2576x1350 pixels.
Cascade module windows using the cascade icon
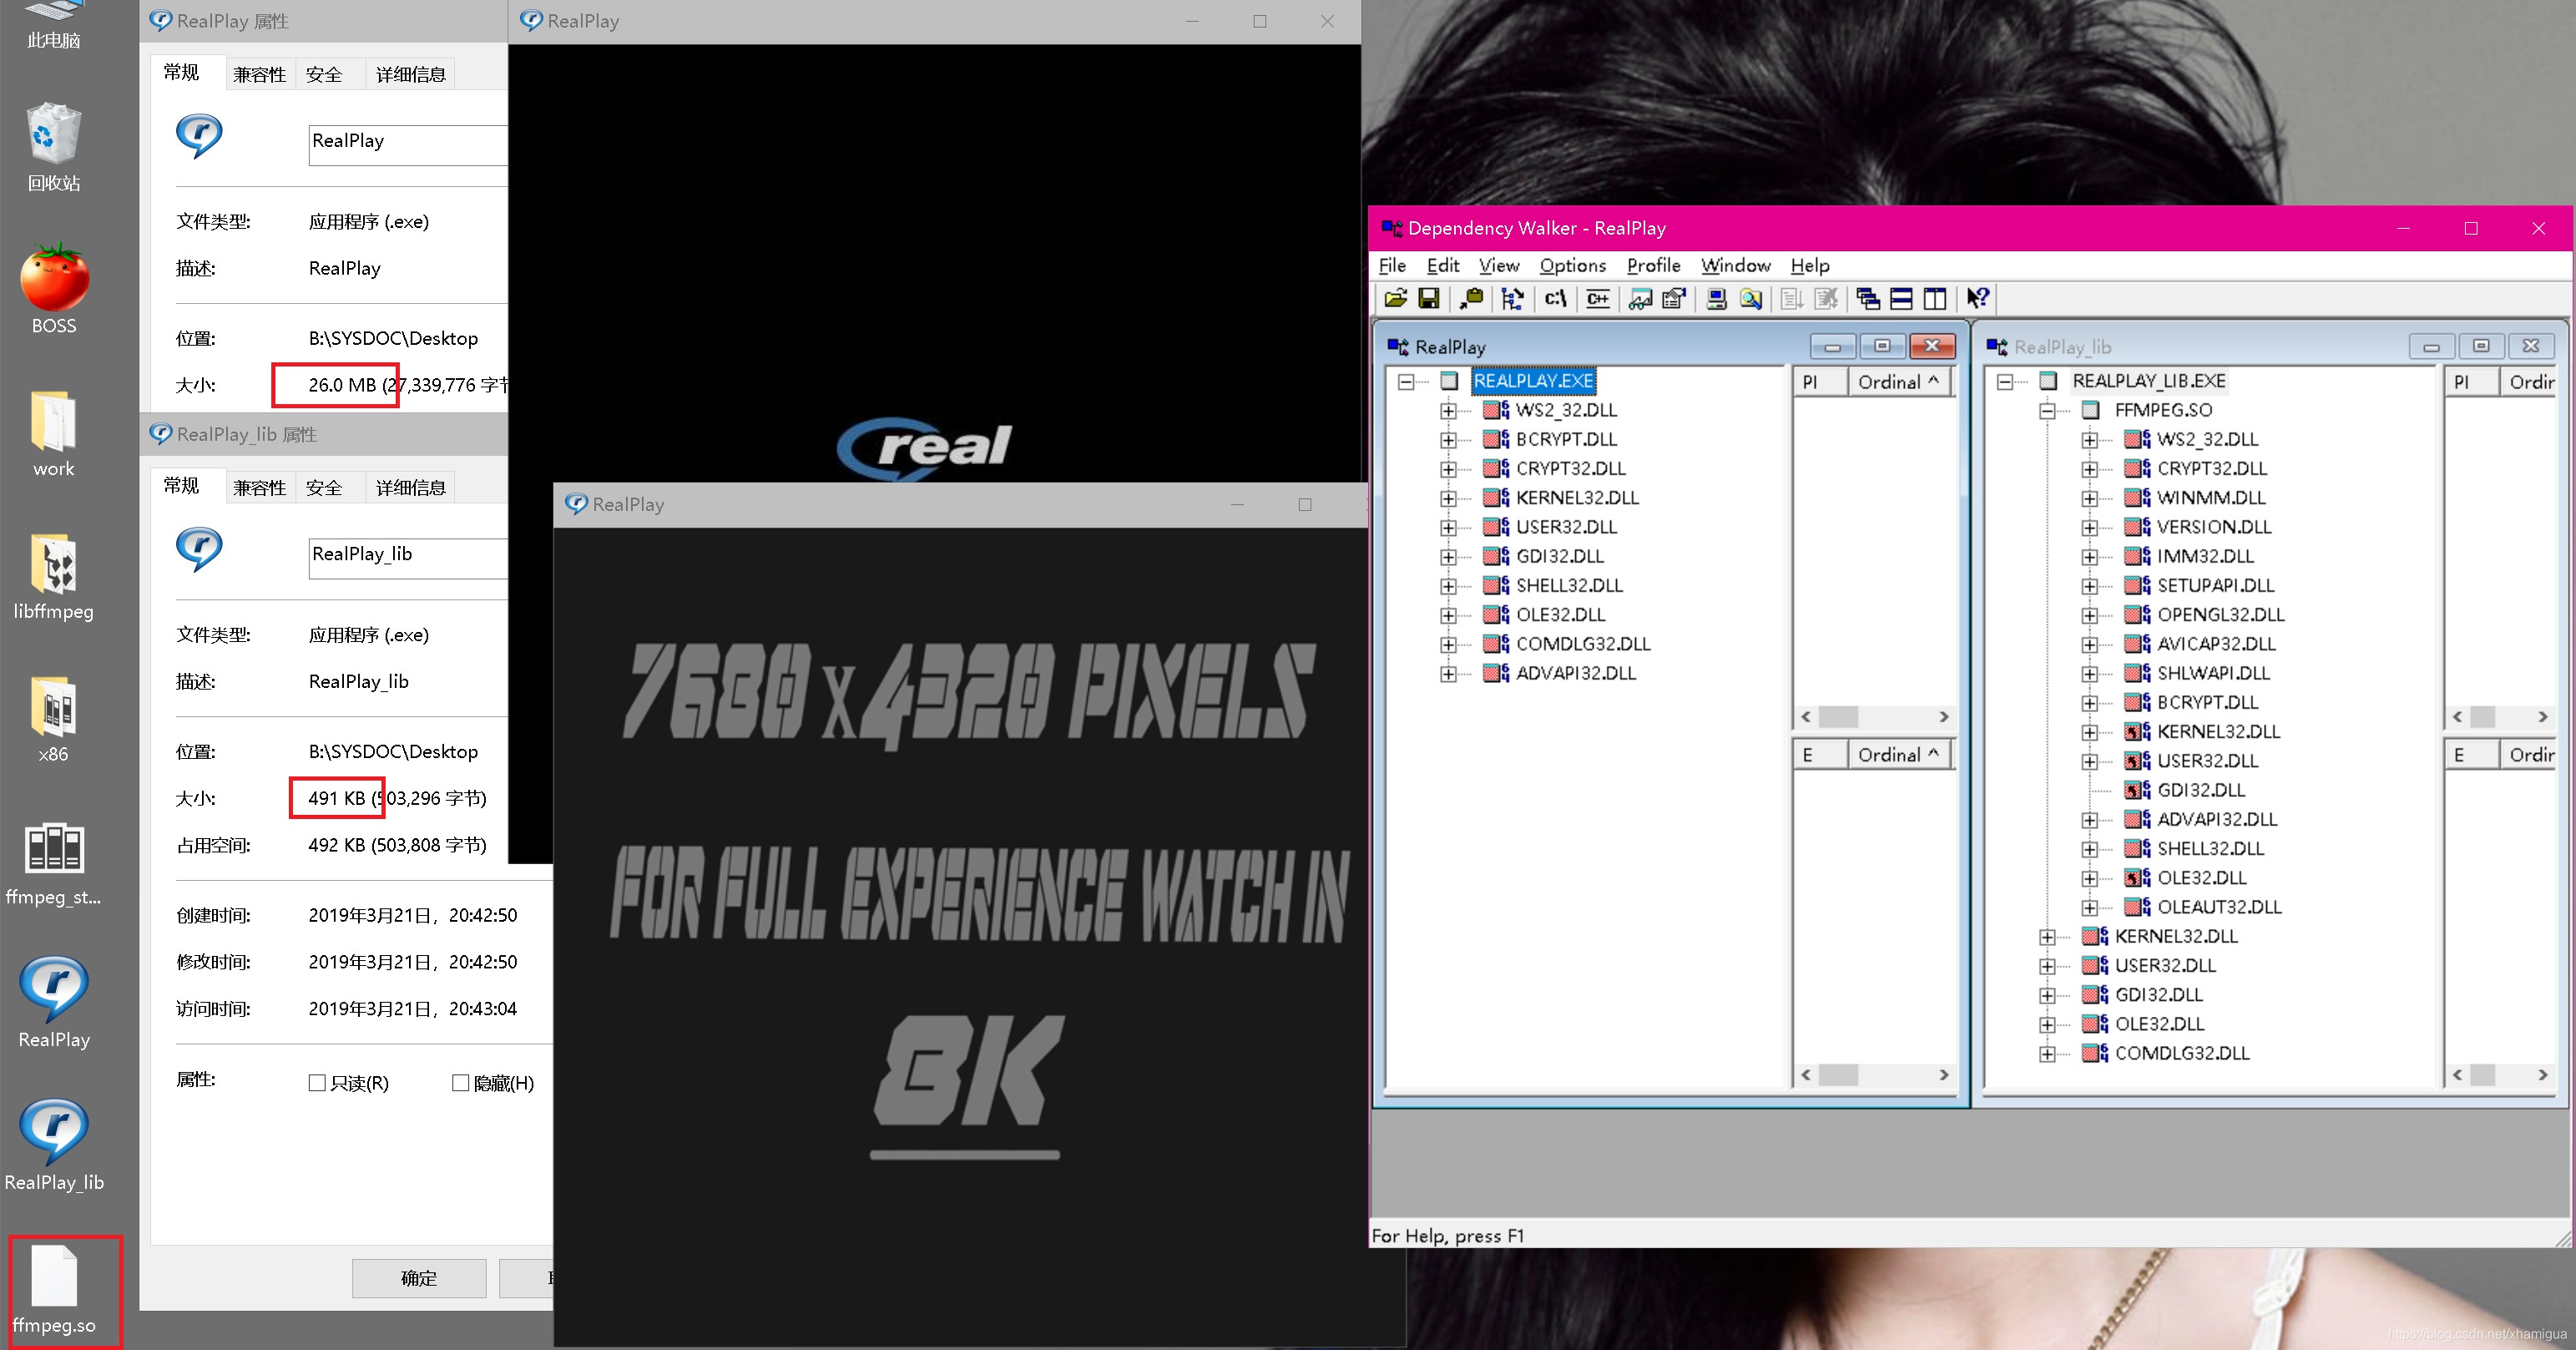(1868, 298)
